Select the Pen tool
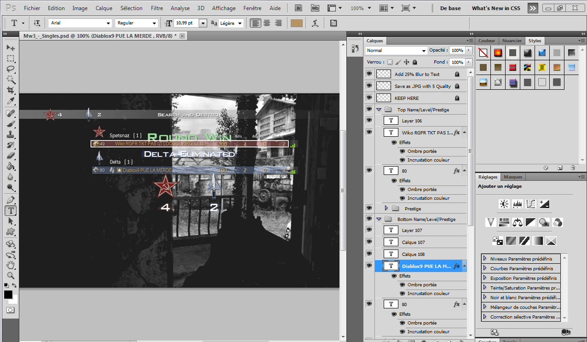Screen dimensions: 587x342 coord(10,200)
